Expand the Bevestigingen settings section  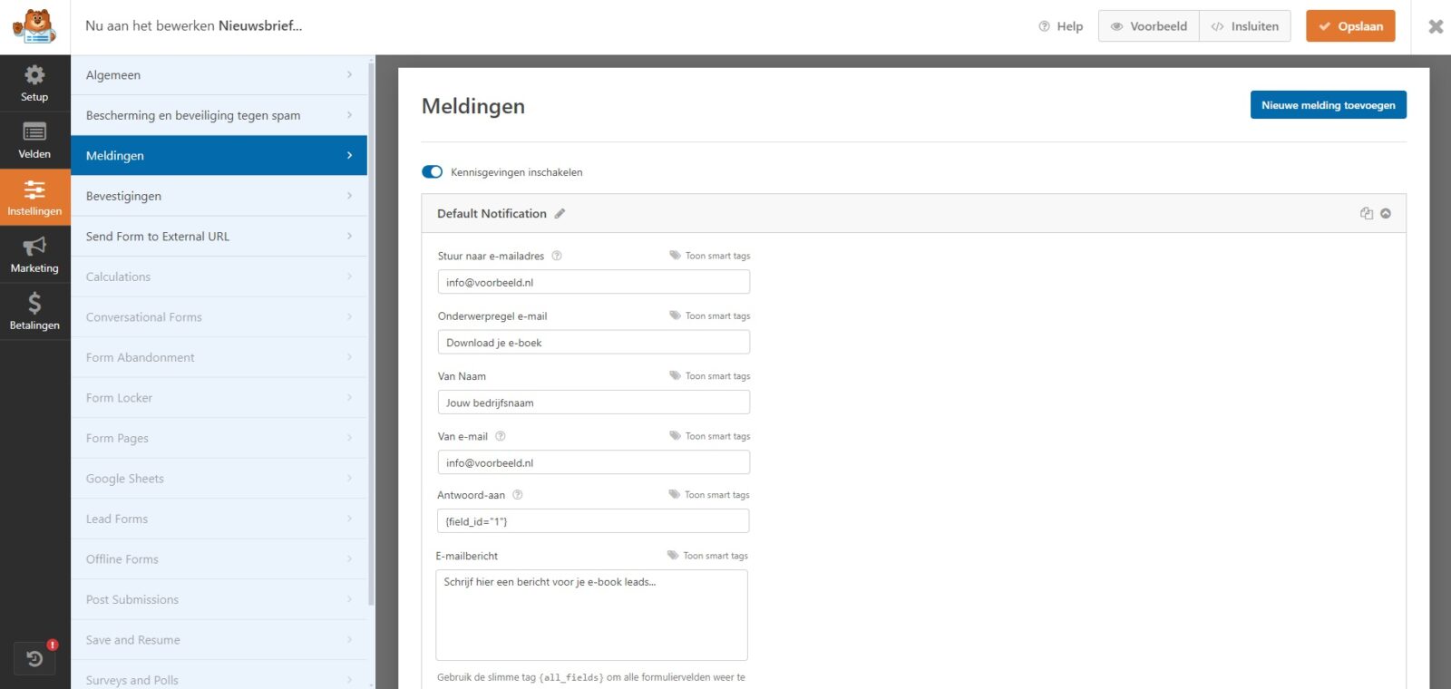coord(219,196)
